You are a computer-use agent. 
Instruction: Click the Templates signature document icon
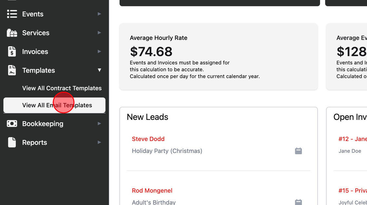point(12,70)
